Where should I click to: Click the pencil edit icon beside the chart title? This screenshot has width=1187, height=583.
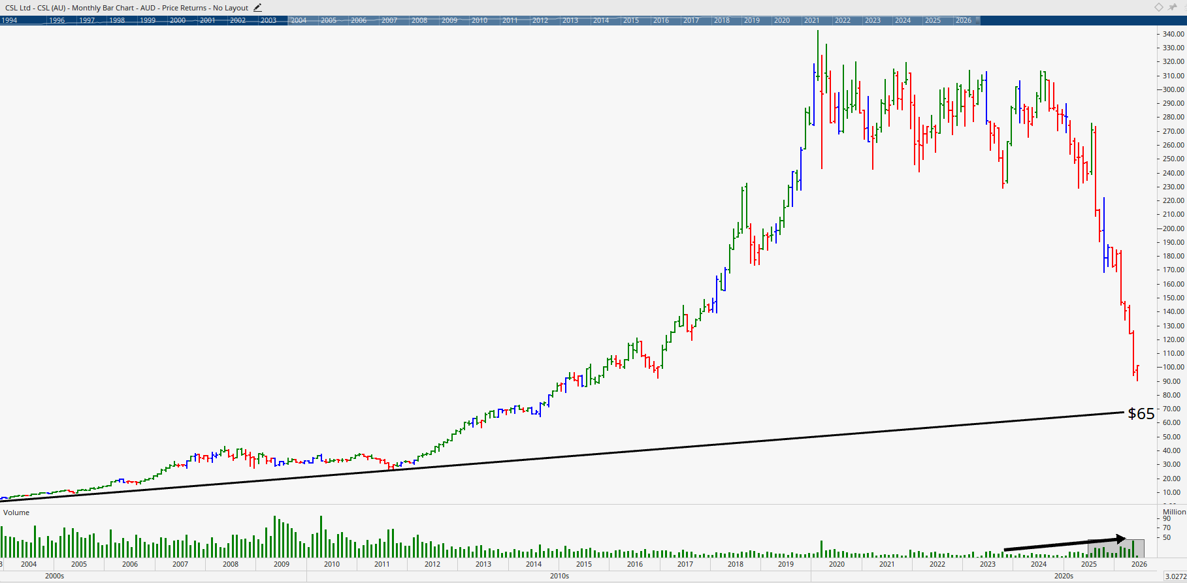[257, 8]
